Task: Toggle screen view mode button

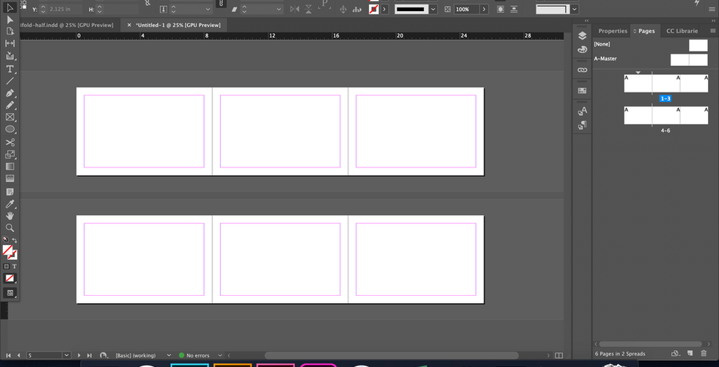Action: click(10, 293)
